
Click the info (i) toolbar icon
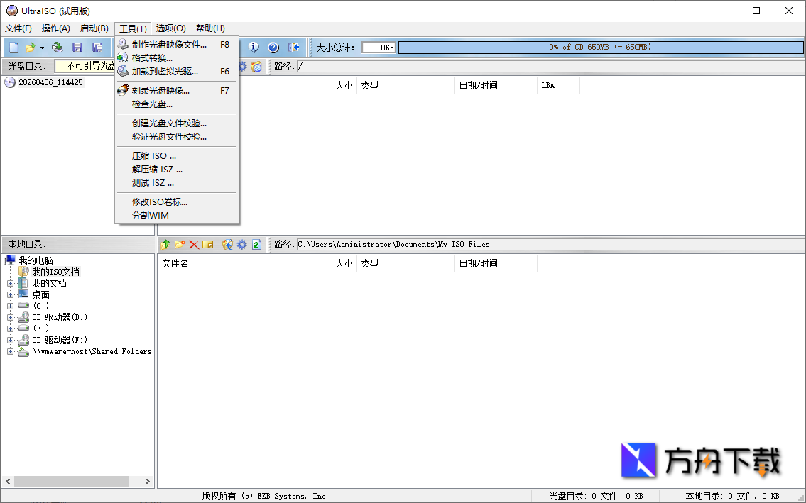254,47
